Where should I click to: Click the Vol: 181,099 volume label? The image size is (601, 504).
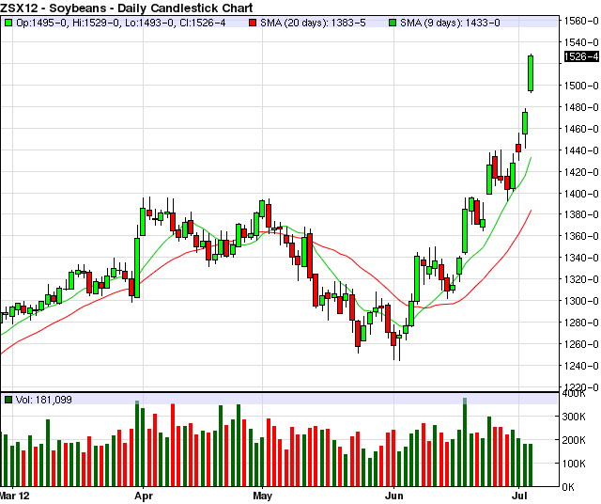click(x=44, y=400)
